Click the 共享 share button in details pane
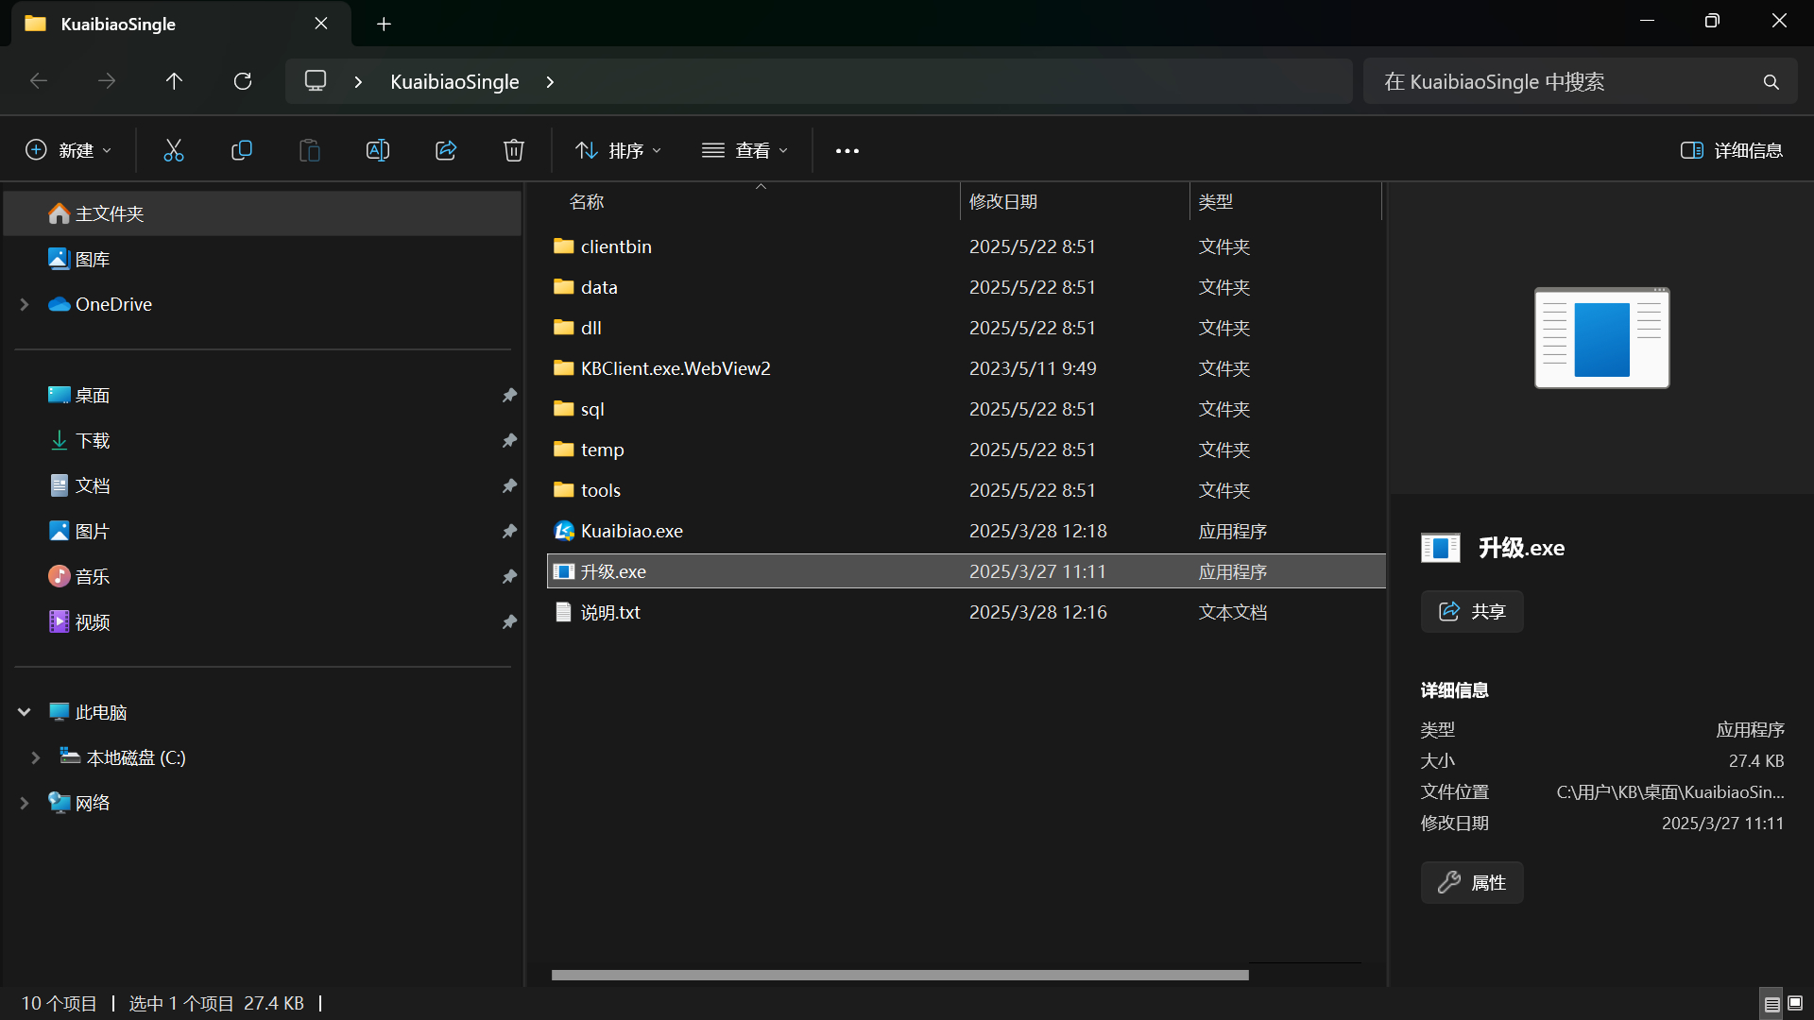Image resolution: width=1814 pixels, height=1020 pixels. point(1472,612)
